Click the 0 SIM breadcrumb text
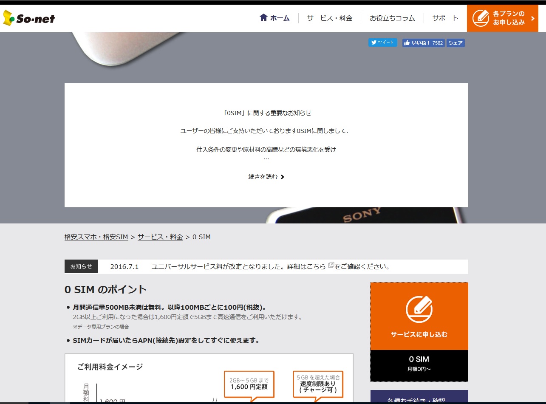This screenshot has height=404, width=546. click(201, 237)
